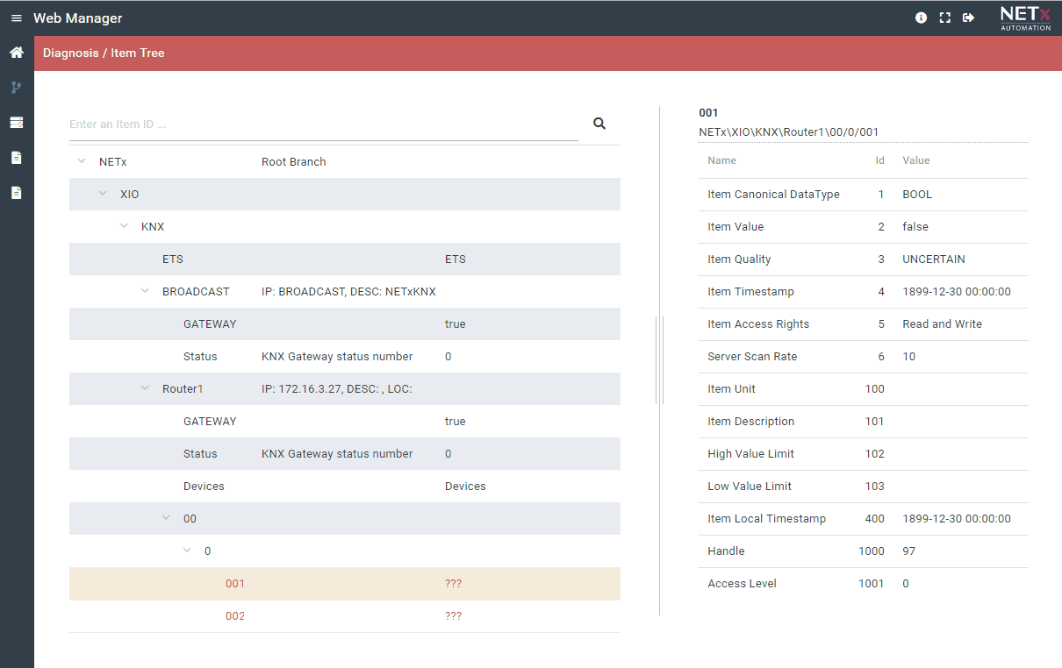Select item 001 in the tree
Screen dimensions: 1062x668
tap(345, 583)
